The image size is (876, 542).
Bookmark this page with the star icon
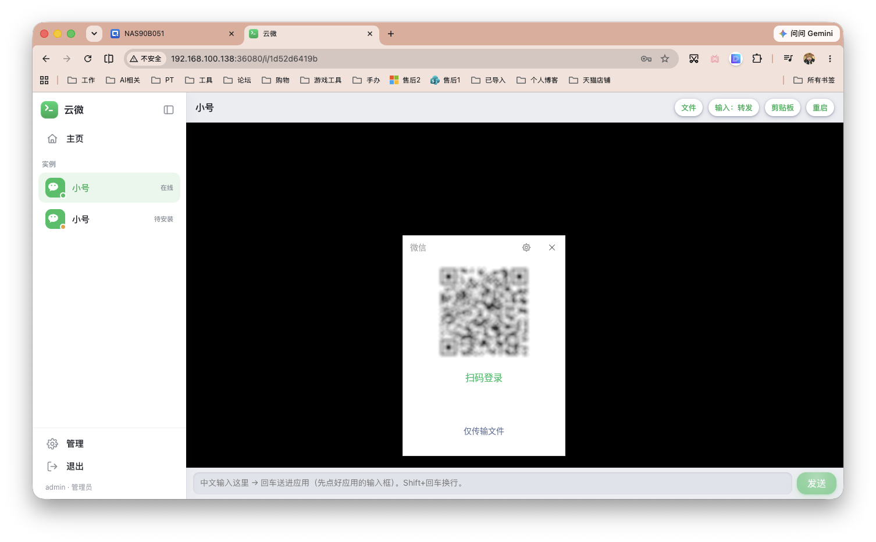click(x=665, y=59)
